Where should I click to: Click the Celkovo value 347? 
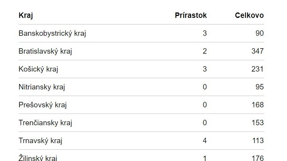(x=257, y=51)
